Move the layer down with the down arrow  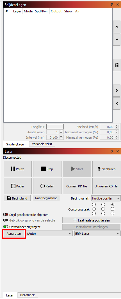point(117,39)
